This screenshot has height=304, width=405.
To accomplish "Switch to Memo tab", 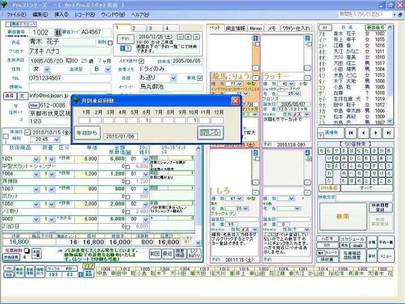I will (x=256, y=28).
